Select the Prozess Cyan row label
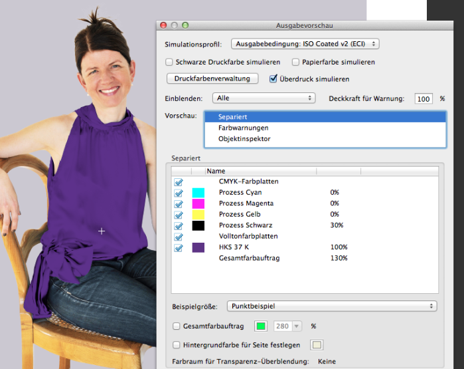 [x=240, y=192]
